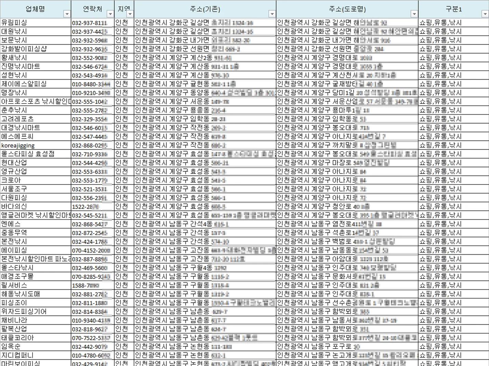Click the cell 올스타피싱 효성점
This screenshot has width=489, height=366.
tap(36, 154)
